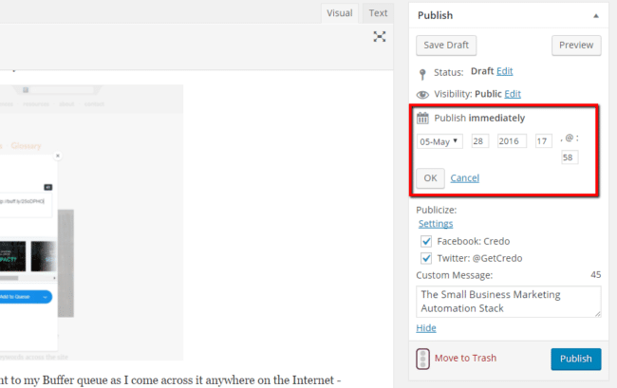Click the 'Publish immediately' text
The height and width of the screenshot is (388, 617).
pos(479,118)
